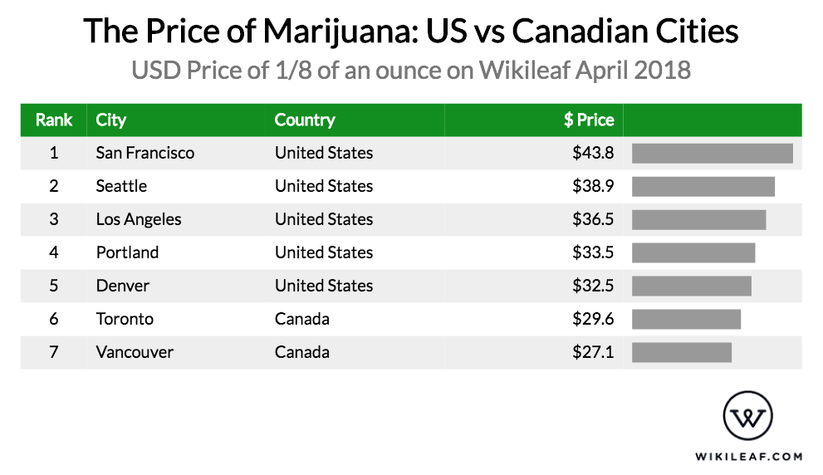Select the $ Price column header

point(589,120)
